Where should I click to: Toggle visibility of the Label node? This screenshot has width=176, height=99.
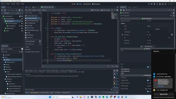pyautogui.click(x=22, y=31)
